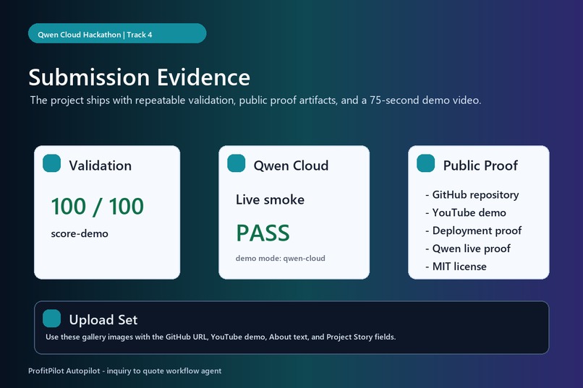Click the Live smoke label
This screenshot has height=388, width=583.
click(270, 199)
